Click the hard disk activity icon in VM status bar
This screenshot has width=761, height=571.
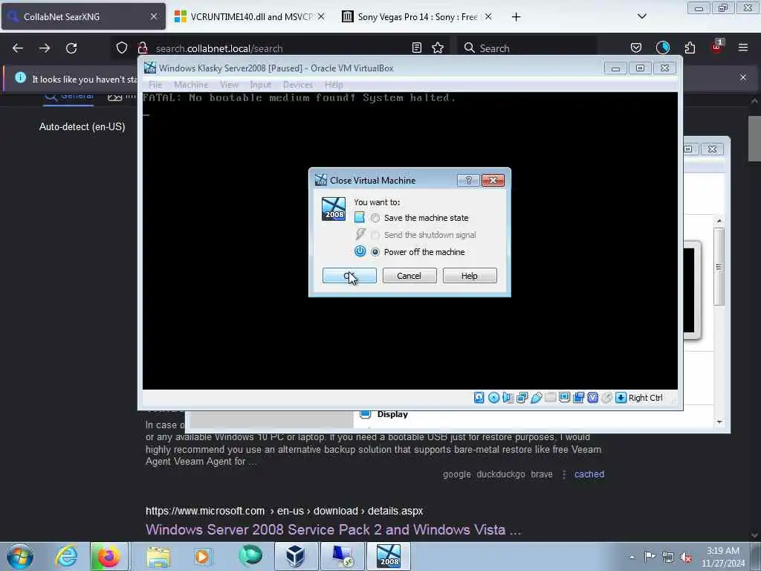tap(479, 398)
